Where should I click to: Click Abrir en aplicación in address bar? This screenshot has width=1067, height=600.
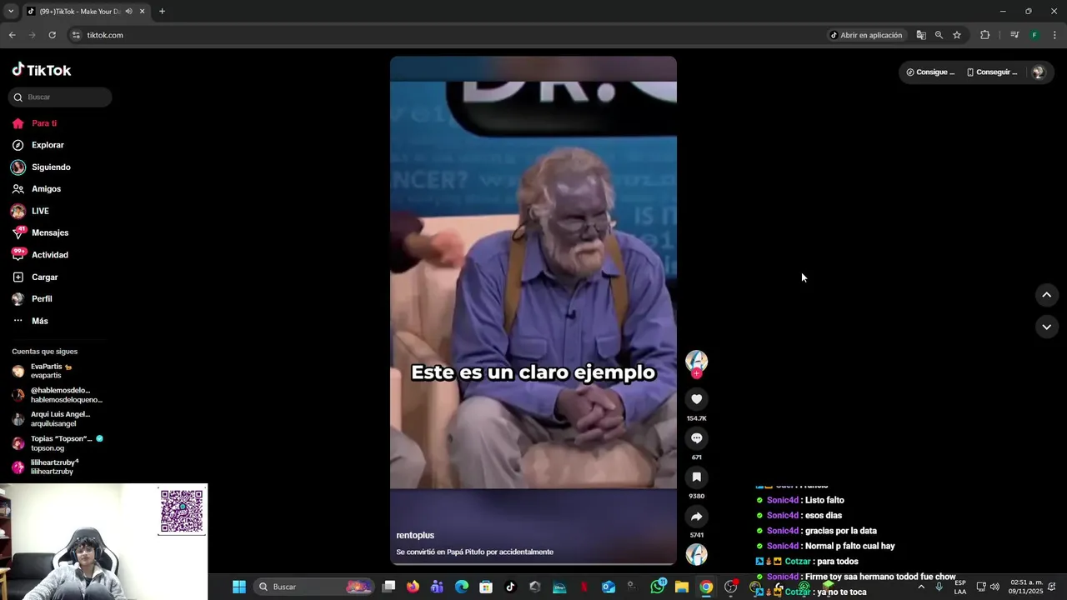coord(866,35)
